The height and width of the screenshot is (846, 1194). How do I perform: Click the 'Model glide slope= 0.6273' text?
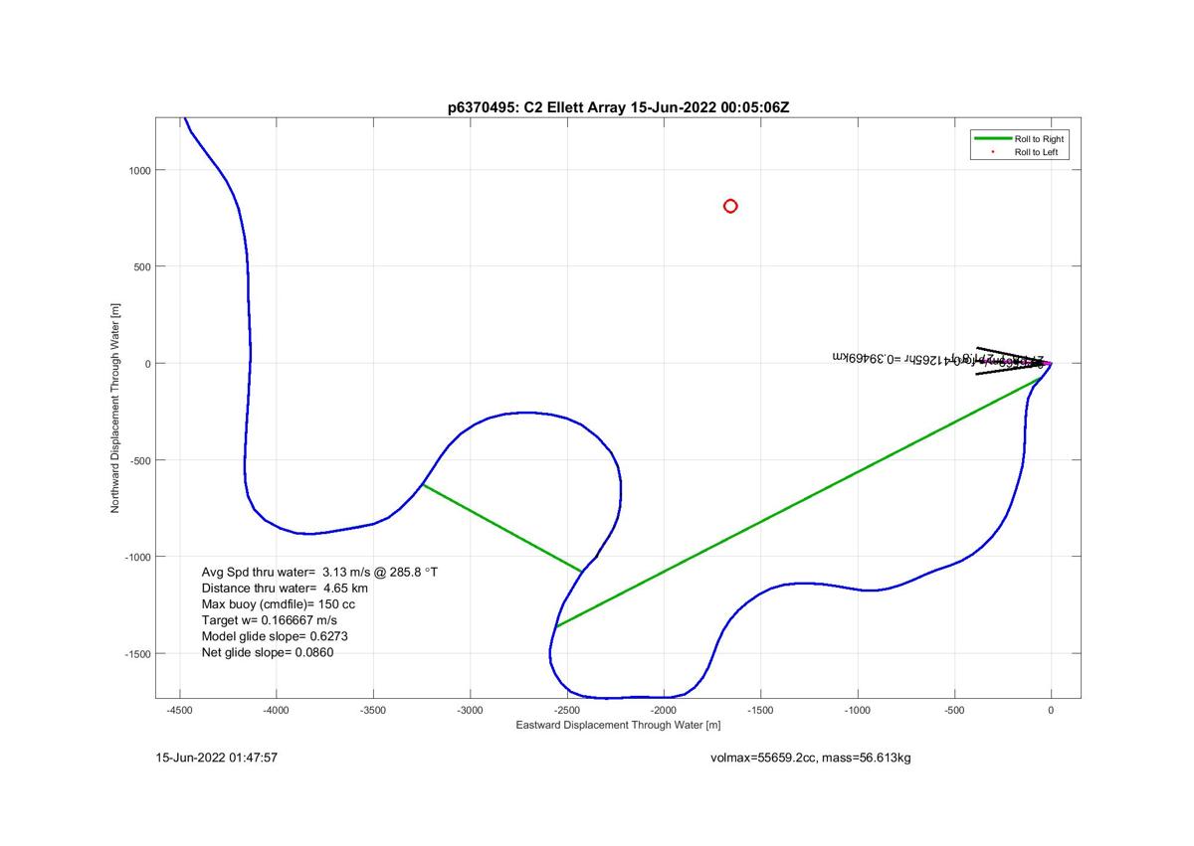[x=275, y=636]
